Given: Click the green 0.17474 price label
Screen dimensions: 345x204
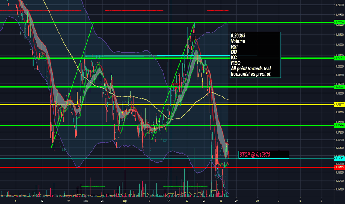Looking at the screenshot, I should [x=339, y=125].
